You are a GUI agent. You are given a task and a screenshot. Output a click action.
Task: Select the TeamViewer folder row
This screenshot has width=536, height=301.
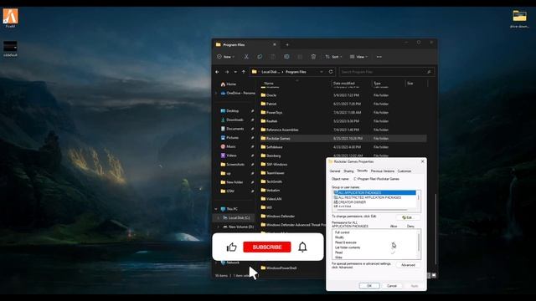[292, 173]
